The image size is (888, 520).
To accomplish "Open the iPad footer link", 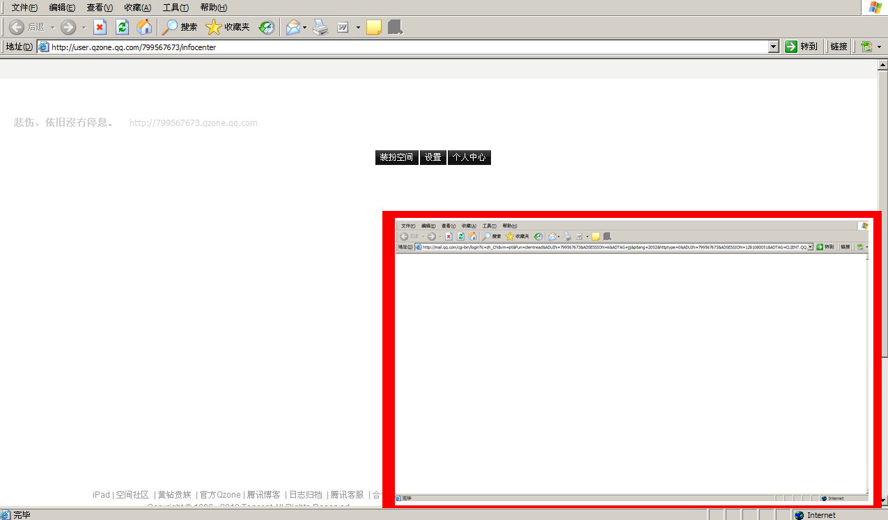I will [101, 494].
